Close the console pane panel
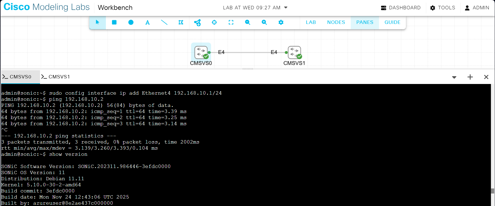This screenshot has width=495, height=206. 486,77
